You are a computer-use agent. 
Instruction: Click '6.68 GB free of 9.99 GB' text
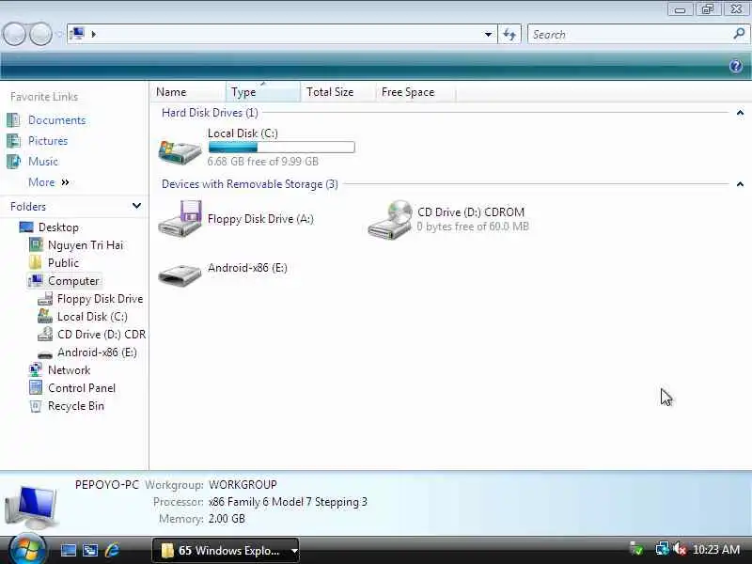click(x=263, y=162)
